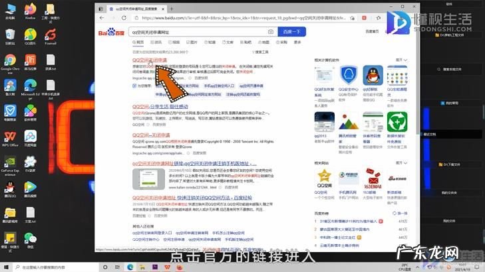Switch to the Wenku documents tab
This screenshot has width=485, height=272.
click(x=228, y=42)
